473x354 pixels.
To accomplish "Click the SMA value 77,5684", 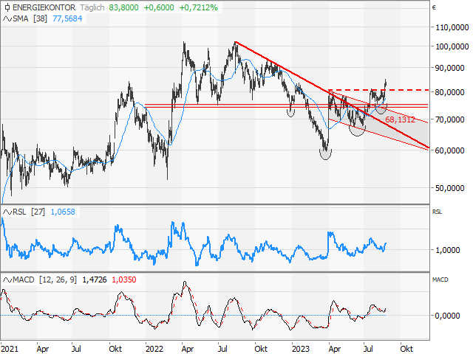I will click(67, 18).
